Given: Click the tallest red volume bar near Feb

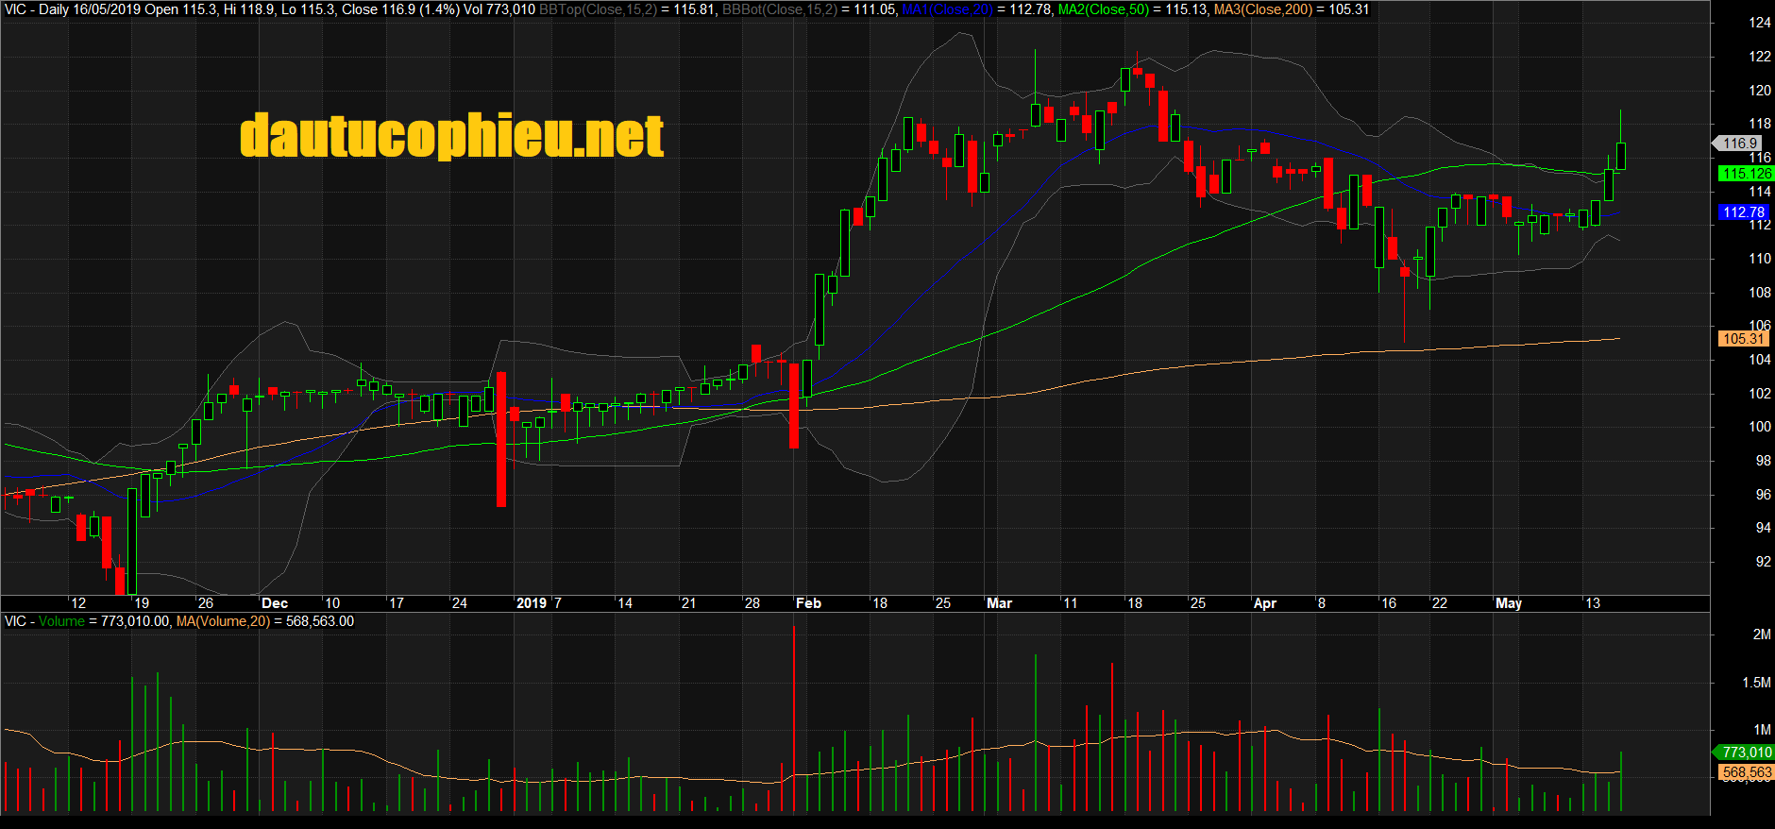Looking at the screenshot, I should pos(794,718).
